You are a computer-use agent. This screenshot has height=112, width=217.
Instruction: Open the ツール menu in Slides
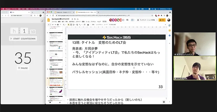pos(87,22)
